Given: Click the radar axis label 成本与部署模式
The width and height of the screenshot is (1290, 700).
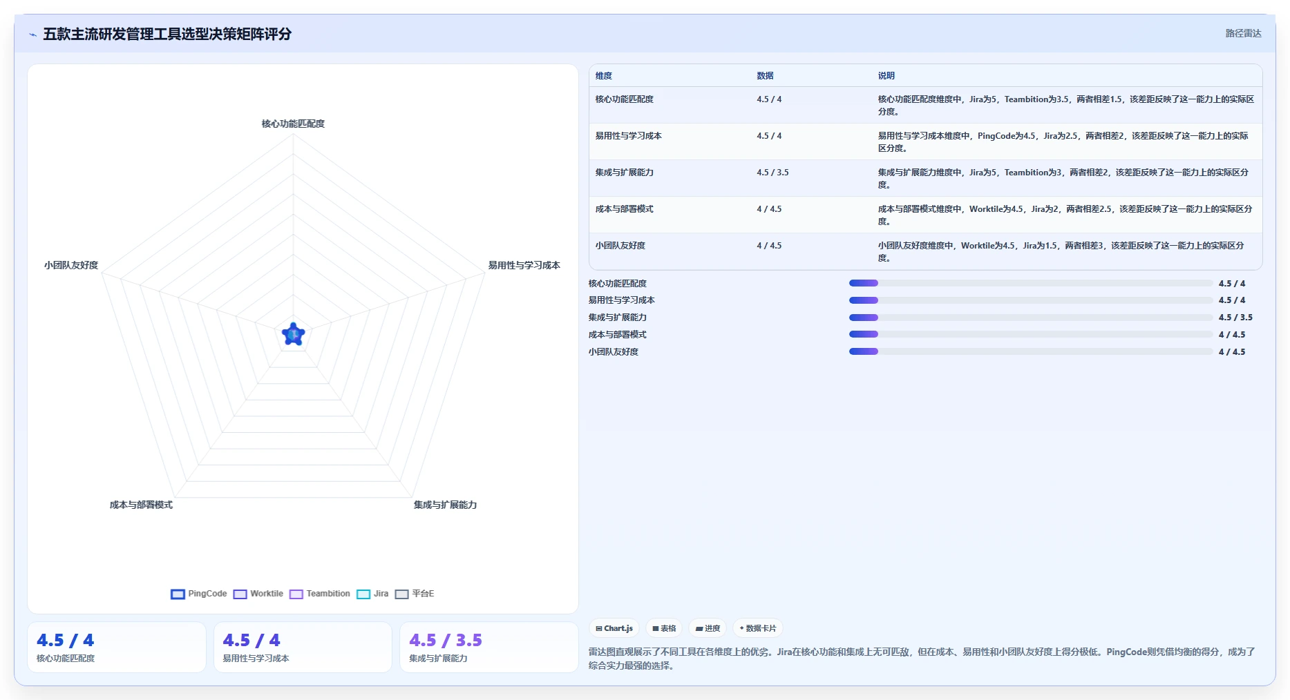Looking at the screenshot, I should click(x=141, y=505).
